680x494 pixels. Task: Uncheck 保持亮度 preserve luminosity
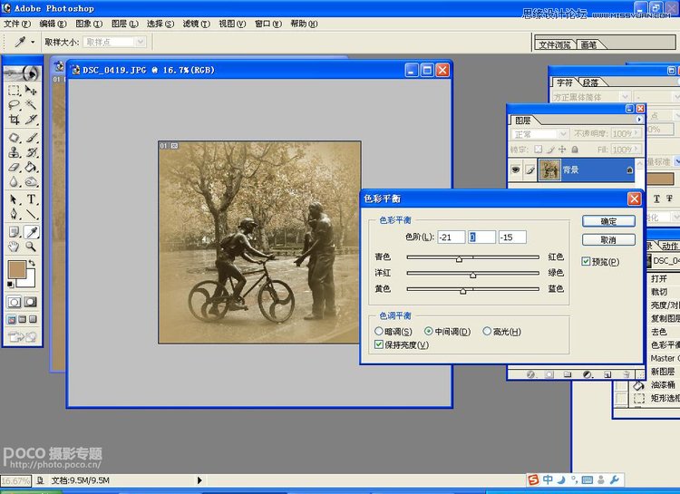tap(379, 345)
